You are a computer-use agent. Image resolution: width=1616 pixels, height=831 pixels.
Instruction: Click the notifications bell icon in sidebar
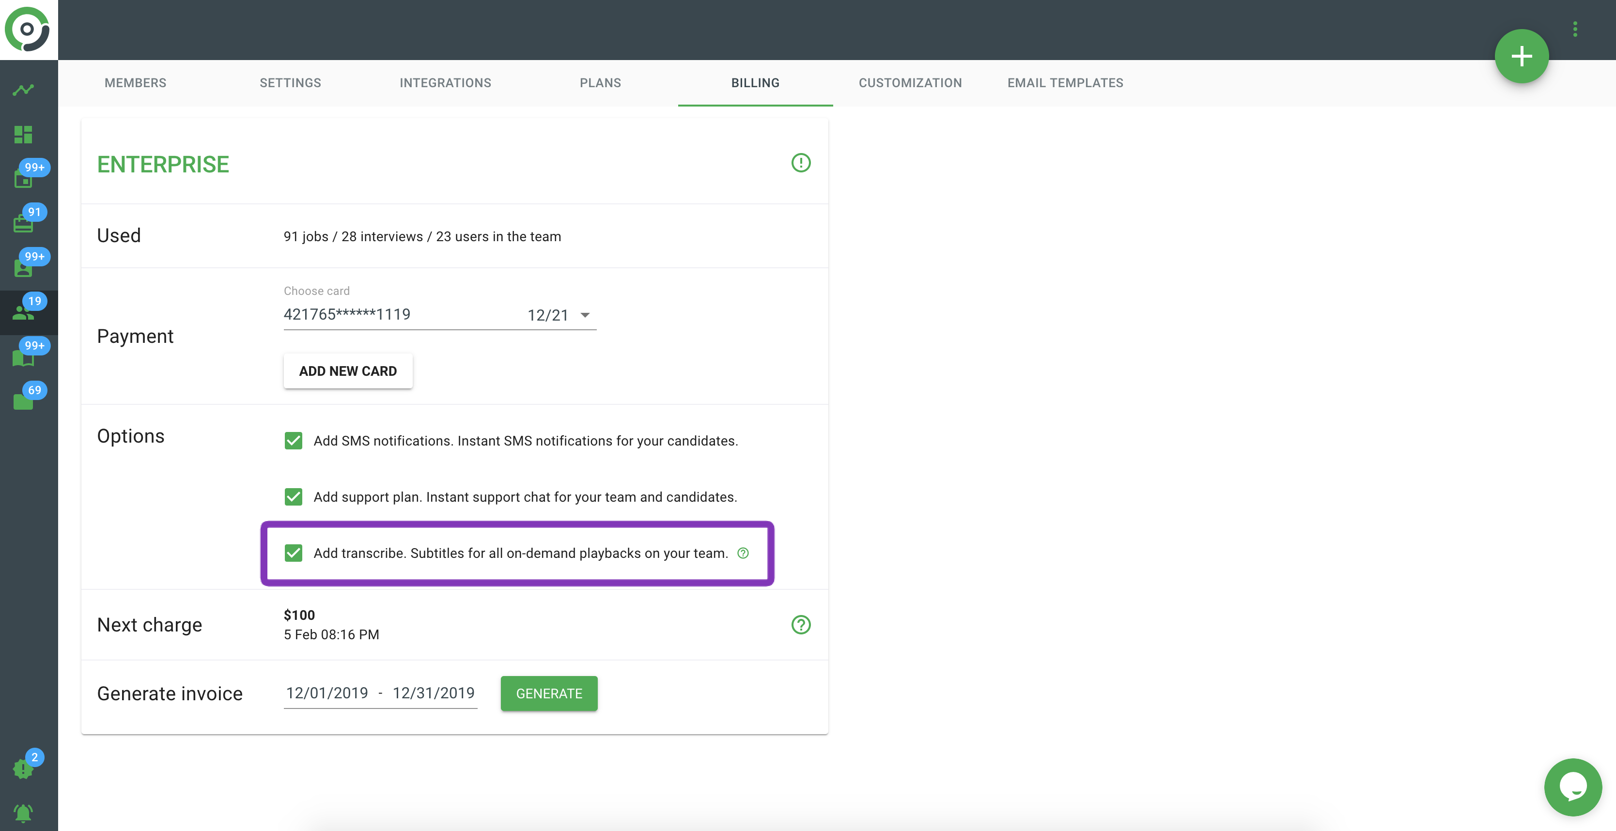[23, 813]
